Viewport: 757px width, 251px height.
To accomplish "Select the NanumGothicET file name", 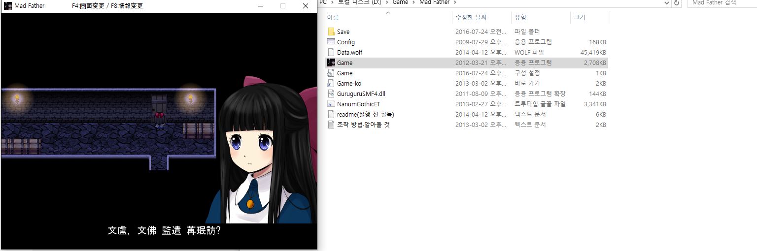I will (358, 104).
